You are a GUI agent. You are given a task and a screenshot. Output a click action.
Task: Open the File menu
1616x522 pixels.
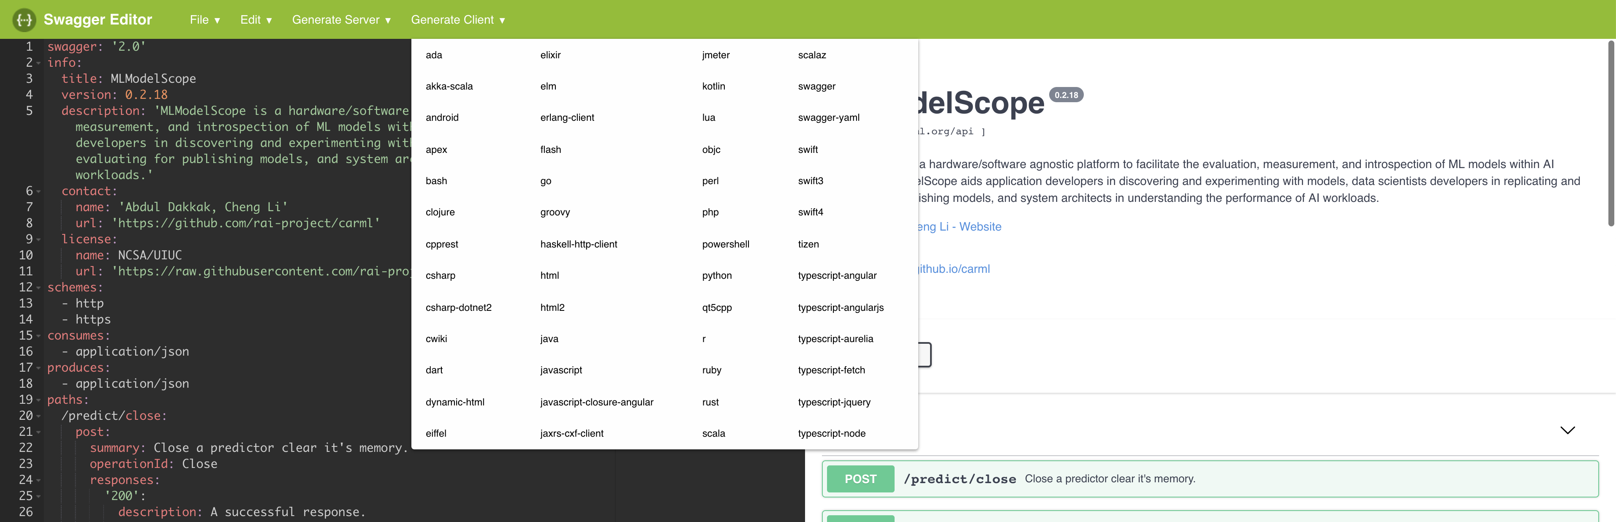(205, 20)
